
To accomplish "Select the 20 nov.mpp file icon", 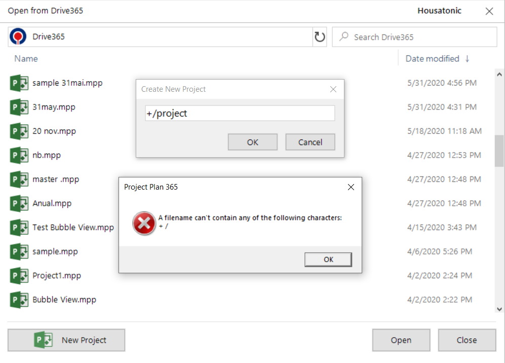I will pos(19,131).
